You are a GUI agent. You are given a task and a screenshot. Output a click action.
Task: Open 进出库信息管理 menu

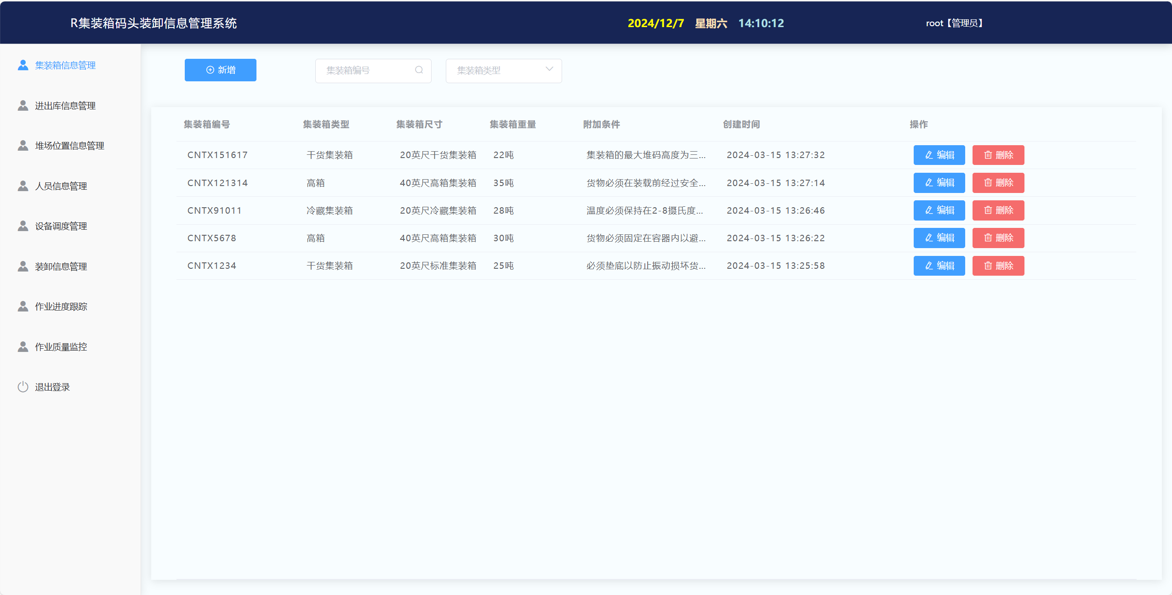[x=65, y=106]
